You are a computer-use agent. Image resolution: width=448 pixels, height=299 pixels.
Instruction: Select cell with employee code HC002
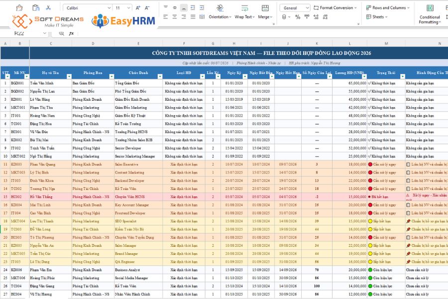(x=20, y=197)
